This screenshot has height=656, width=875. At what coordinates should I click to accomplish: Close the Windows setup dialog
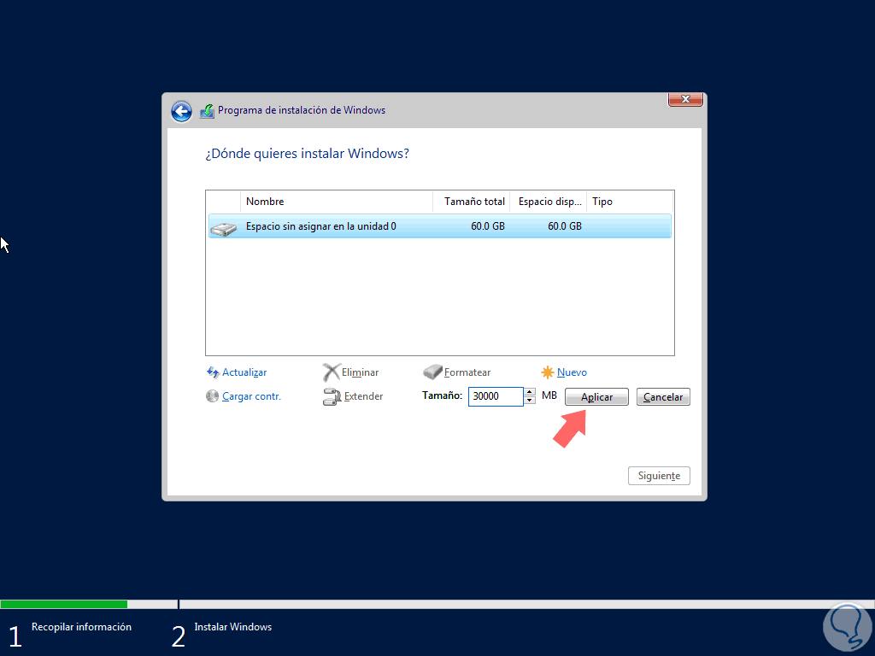[685, 99]
